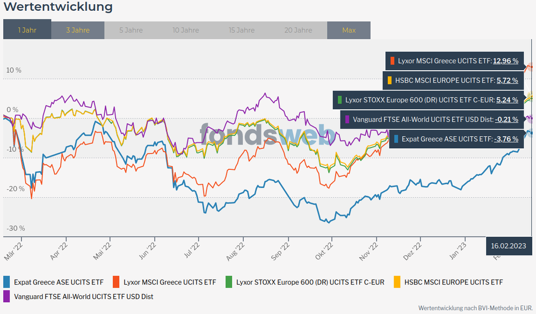Click the 5,24 % Lyxor STOXX value
This screenshot has width=536, height=314.
(507, 100)
